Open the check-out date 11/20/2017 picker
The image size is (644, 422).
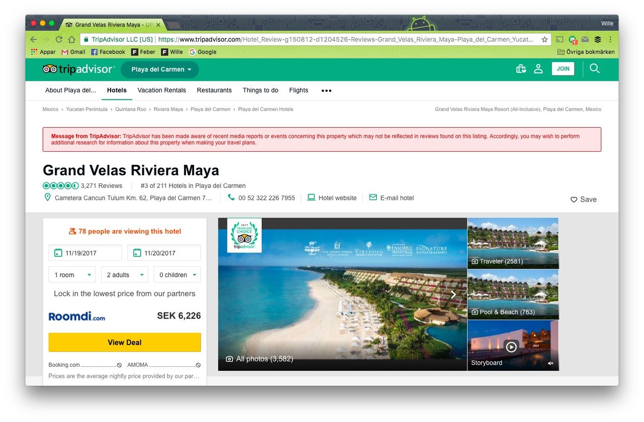pyautogui.click(x=164, y=253)
